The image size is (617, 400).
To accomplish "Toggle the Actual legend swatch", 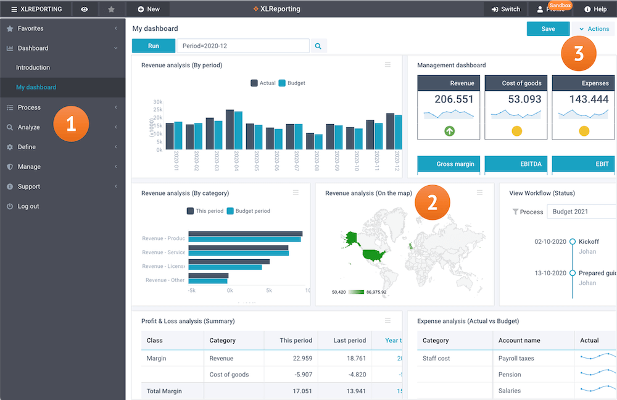I will pyautogui.click(x=254, y=83).
